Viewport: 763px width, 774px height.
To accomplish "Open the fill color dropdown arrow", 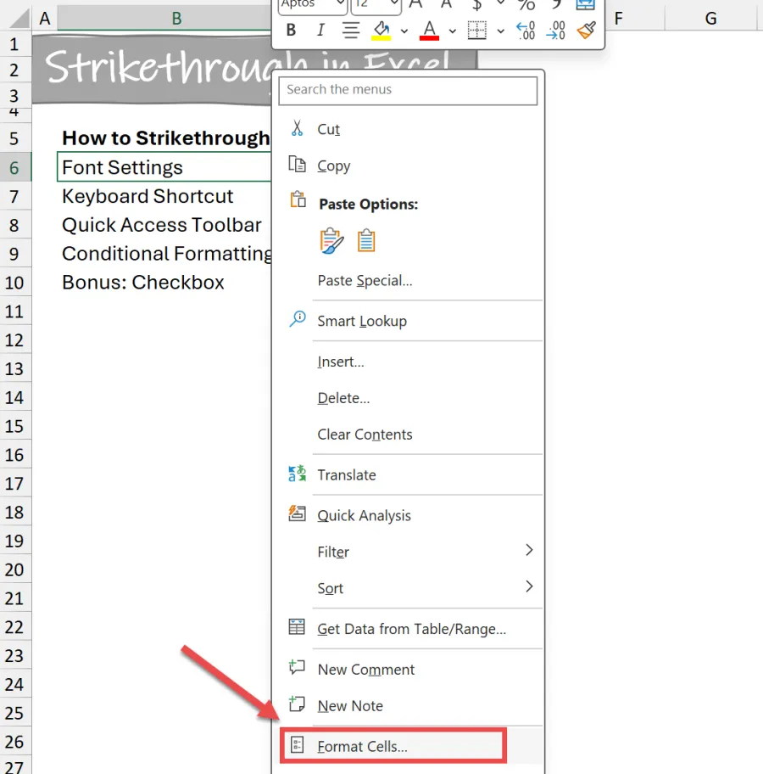I will coord(404,31).
